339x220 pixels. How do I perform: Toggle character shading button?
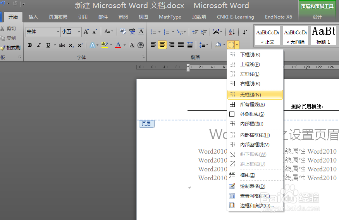(x=132, y=45)
